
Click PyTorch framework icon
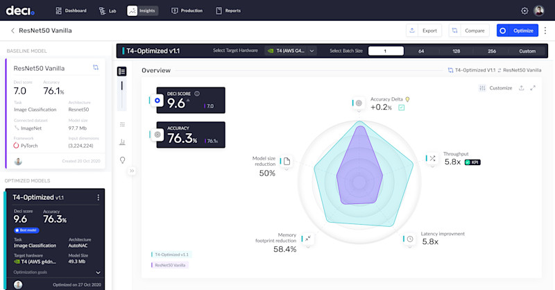coord(16,146)
